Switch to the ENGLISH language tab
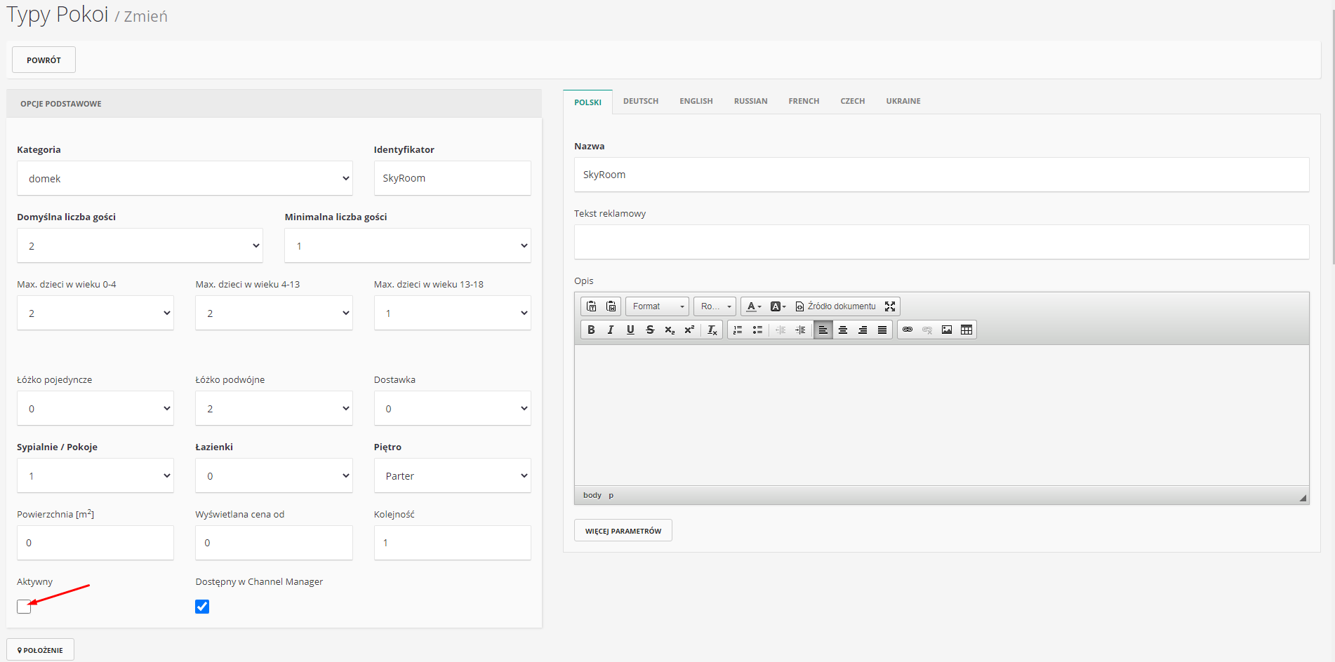The width and height of the screenshot is (1335, 662). (696, 101)
